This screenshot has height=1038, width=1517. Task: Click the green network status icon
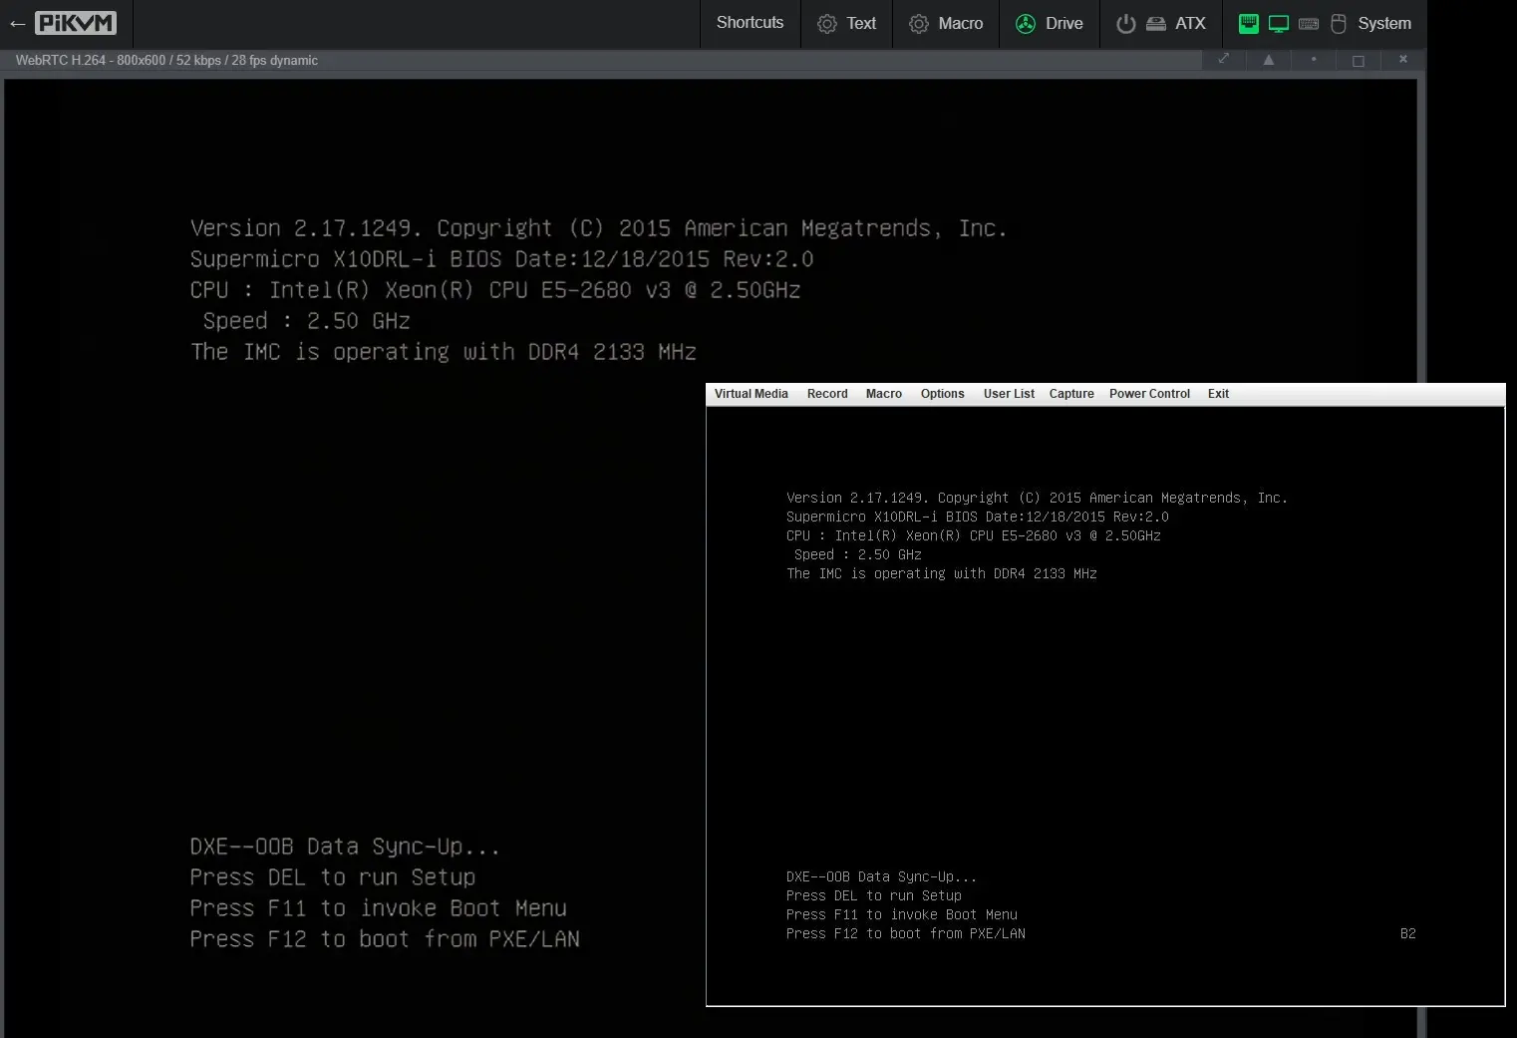tap(1248, 24)
